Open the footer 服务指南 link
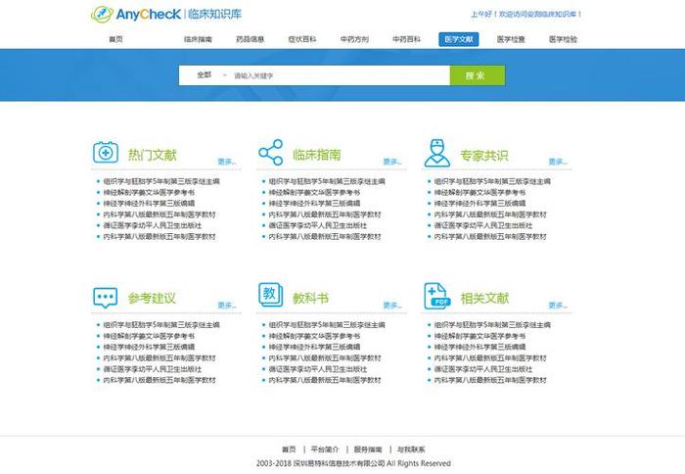685x474 pixels. pyautogui.click(x=368, y=450)
